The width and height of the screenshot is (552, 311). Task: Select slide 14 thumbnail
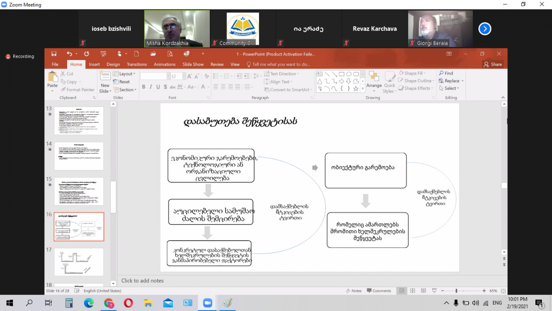click(79, 156)
